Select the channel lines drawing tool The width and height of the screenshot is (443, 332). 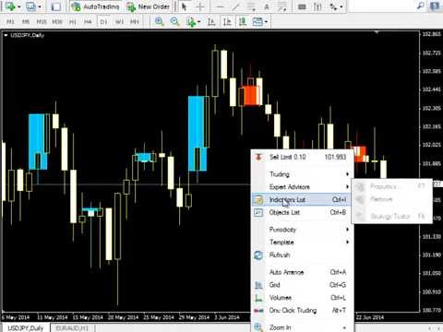click(251, 6)
